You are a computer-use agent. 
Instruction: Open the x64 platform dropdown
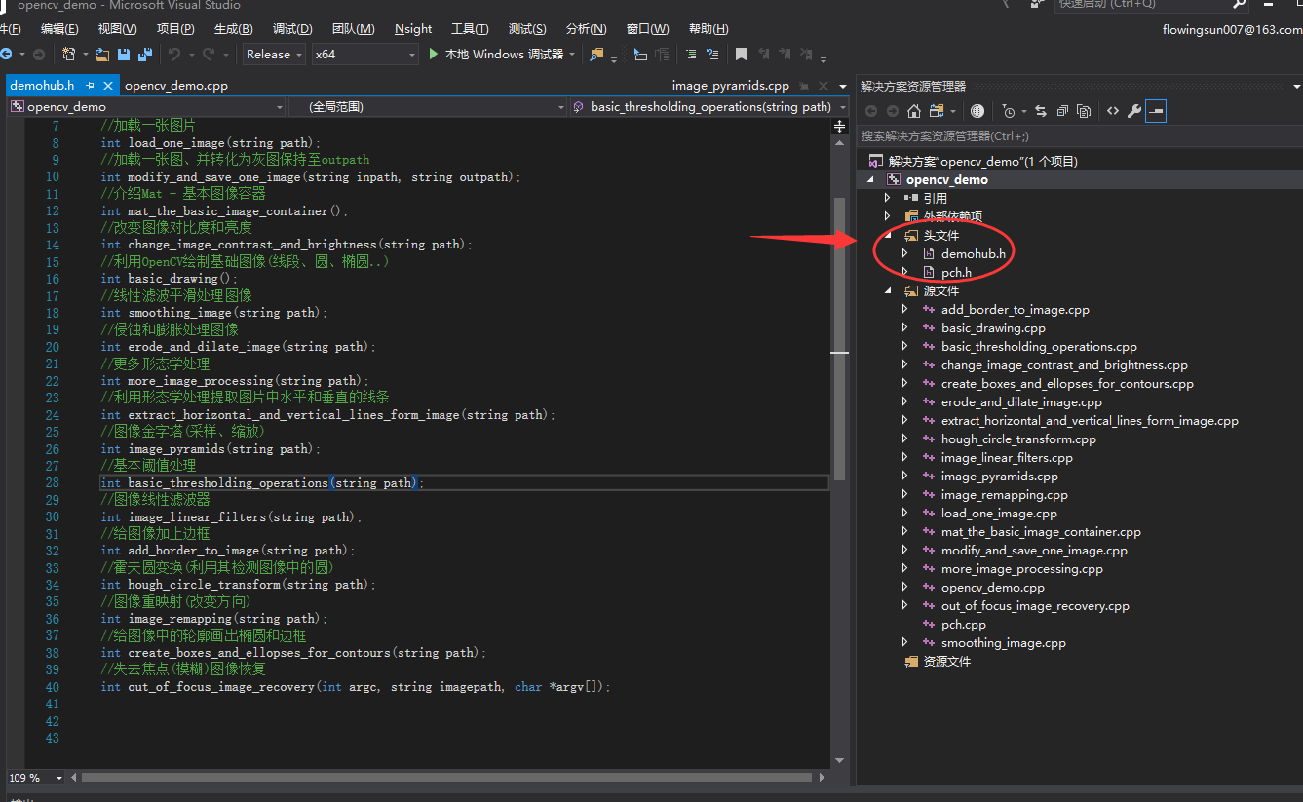365,55
